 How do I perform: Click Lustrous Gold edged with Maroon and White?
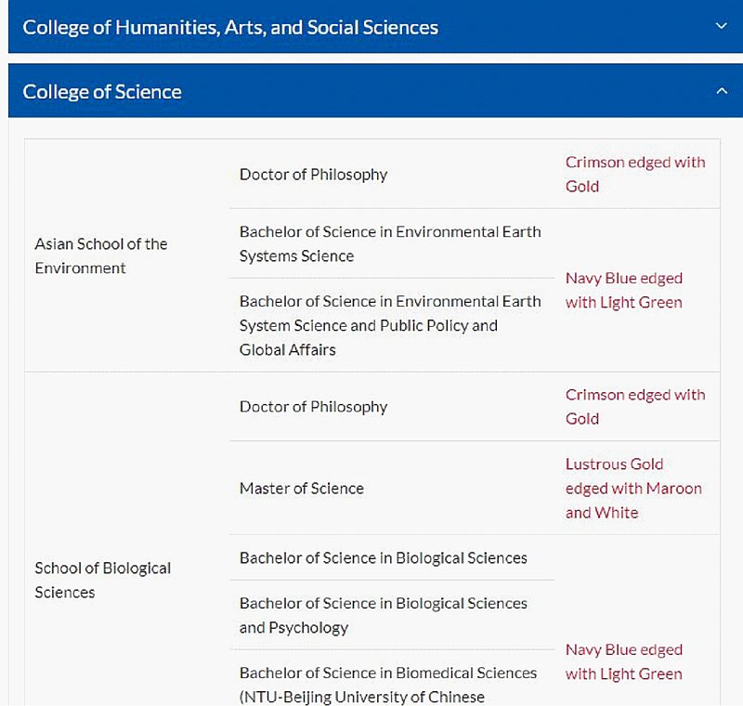point(633,488)
